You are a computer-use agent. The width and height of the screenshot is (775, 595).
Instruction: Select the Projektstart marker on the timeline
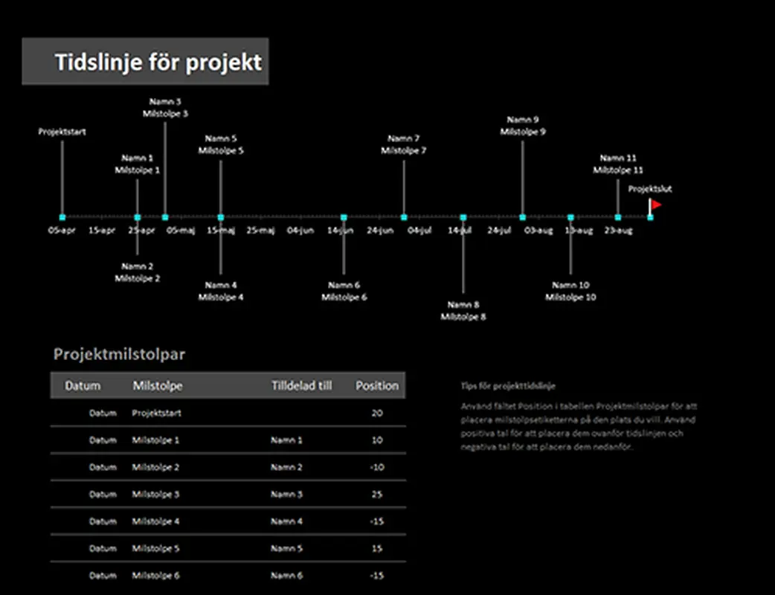62,217
